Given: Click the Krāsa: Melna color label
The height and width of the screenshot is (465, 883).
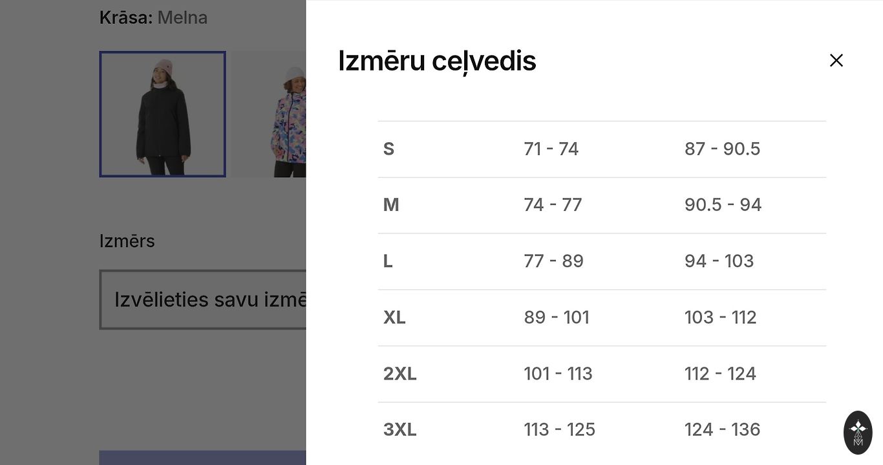Looking at the screenshot, I should pyautogui.click(x=153, y=17).
